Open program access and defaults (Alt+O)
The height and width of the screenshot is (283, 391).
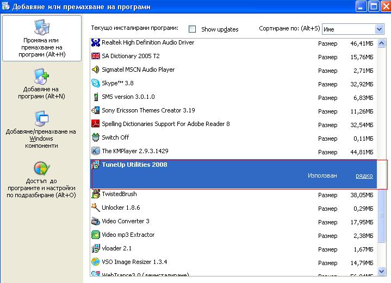point(41,180)
